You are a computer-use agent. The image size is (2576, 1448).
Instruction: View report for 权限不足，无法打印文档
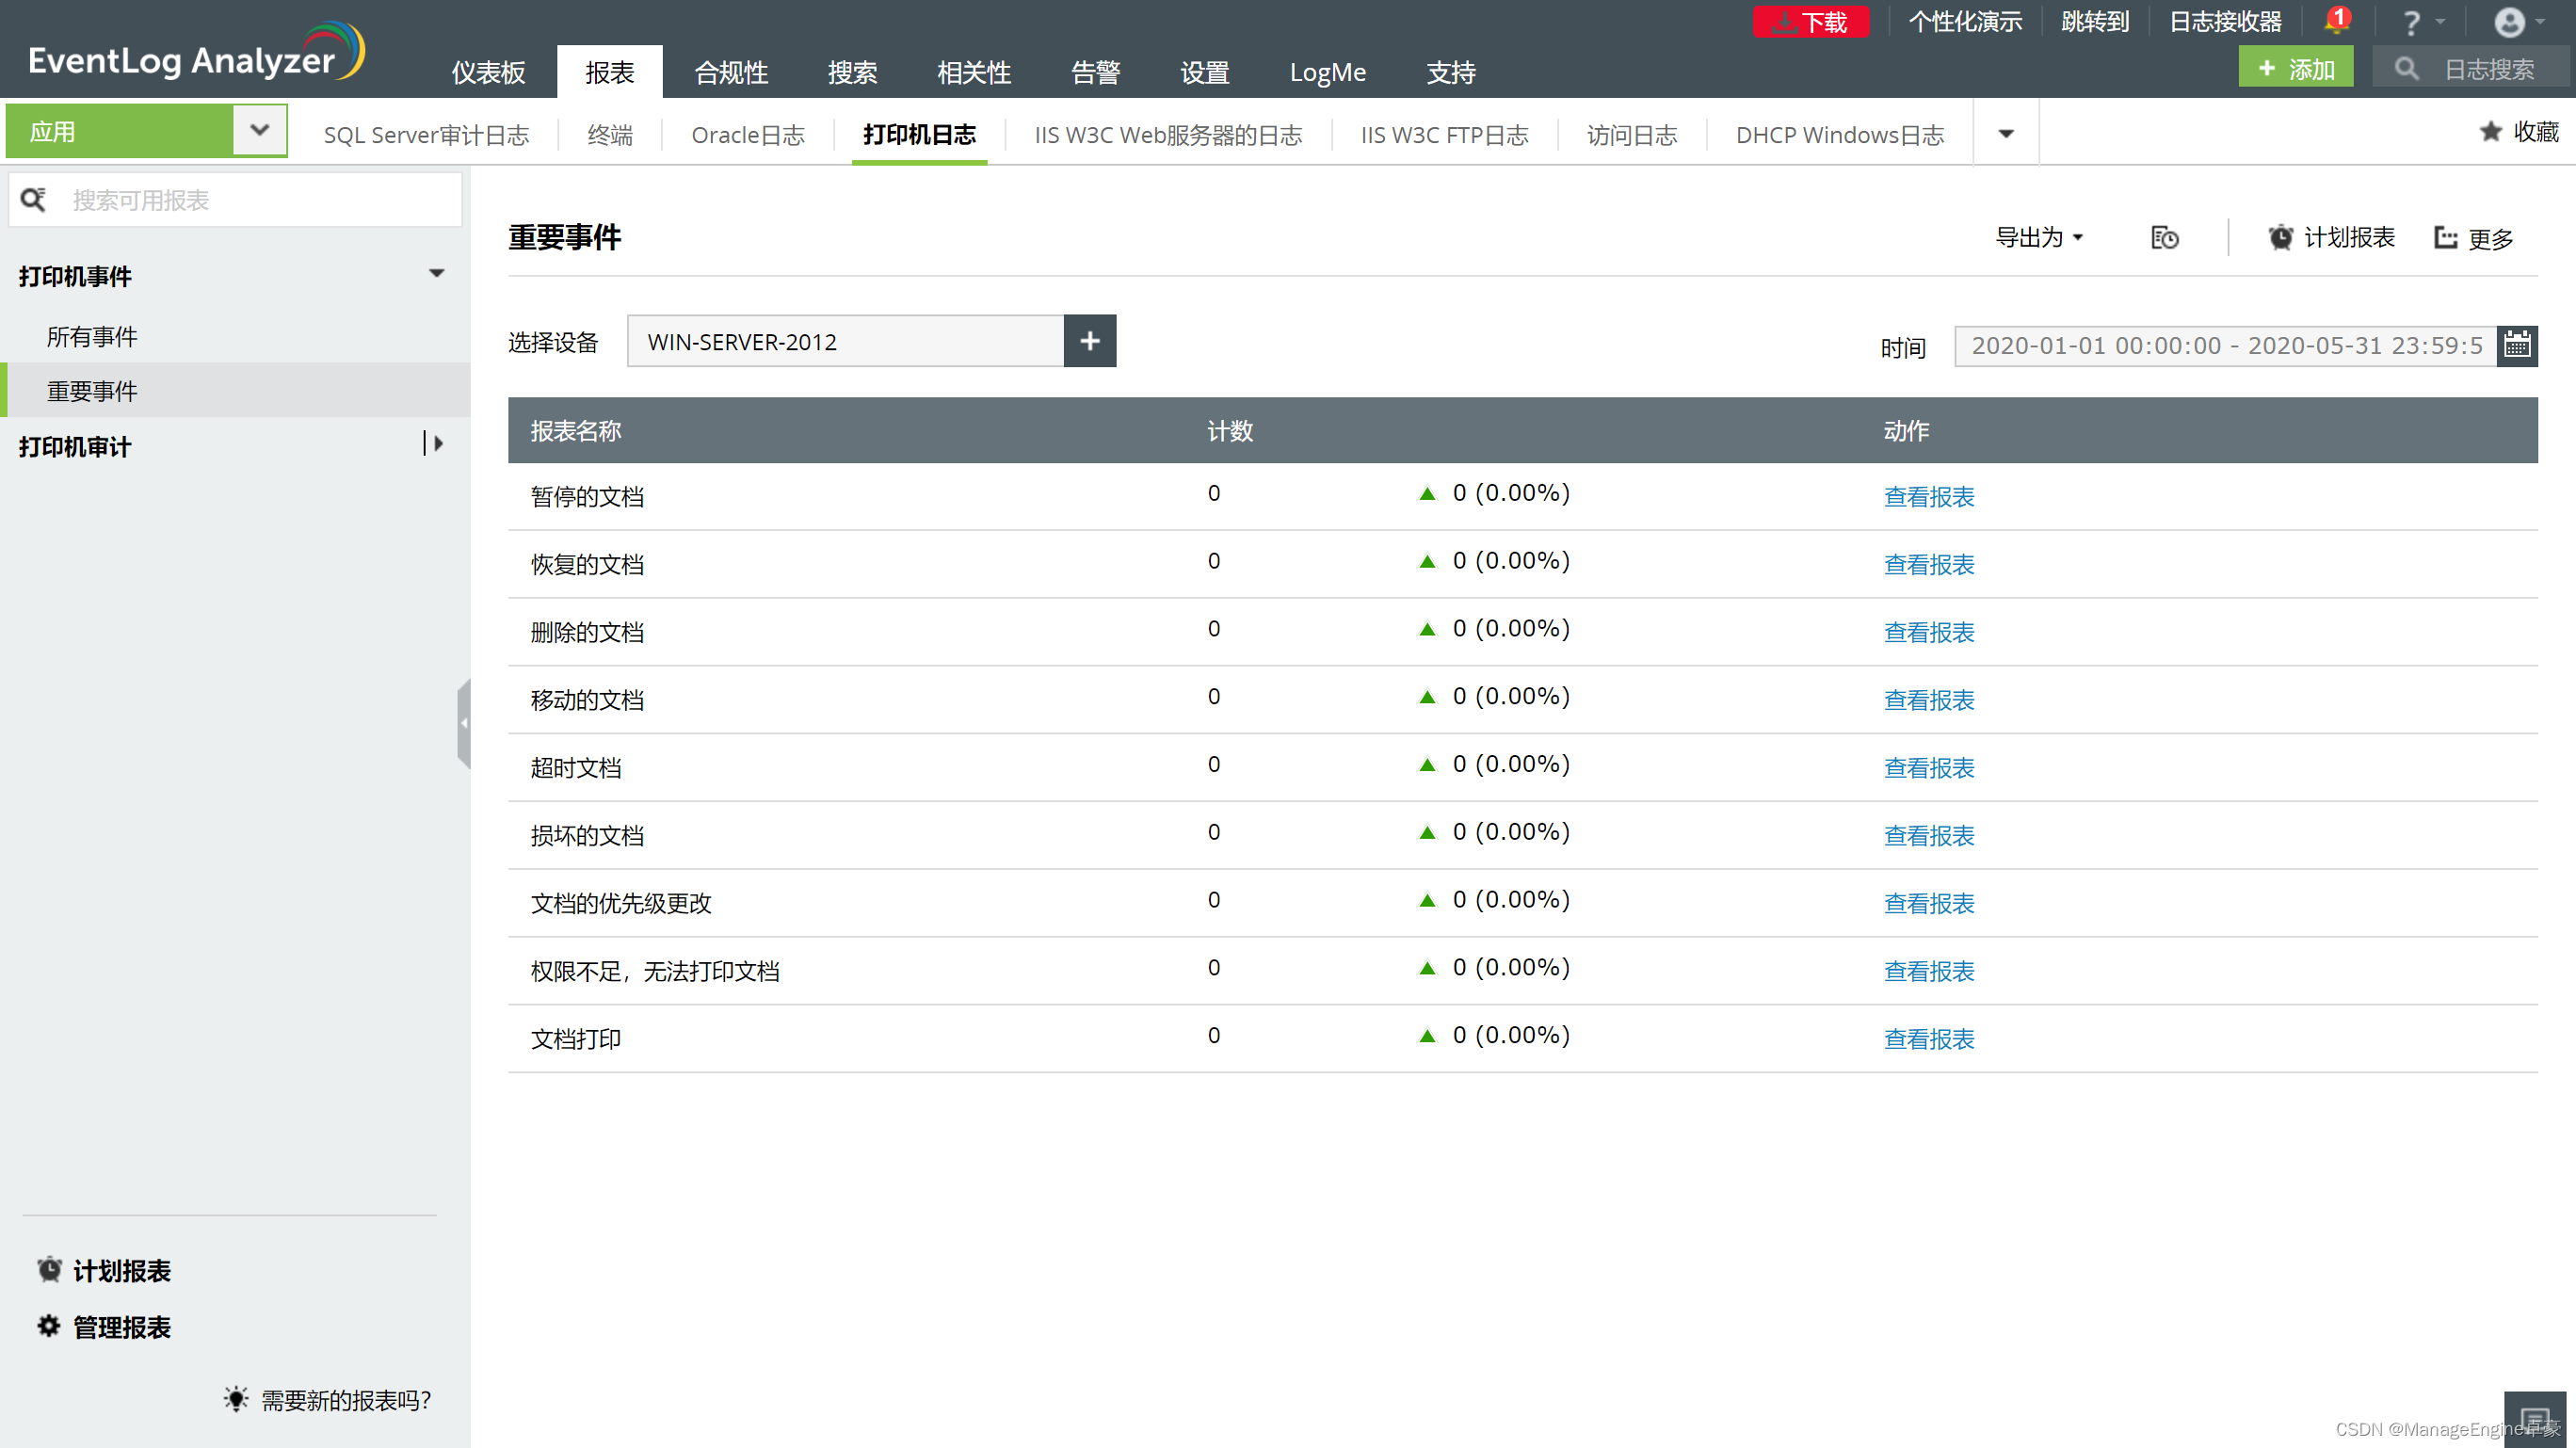click(1929, 971)
